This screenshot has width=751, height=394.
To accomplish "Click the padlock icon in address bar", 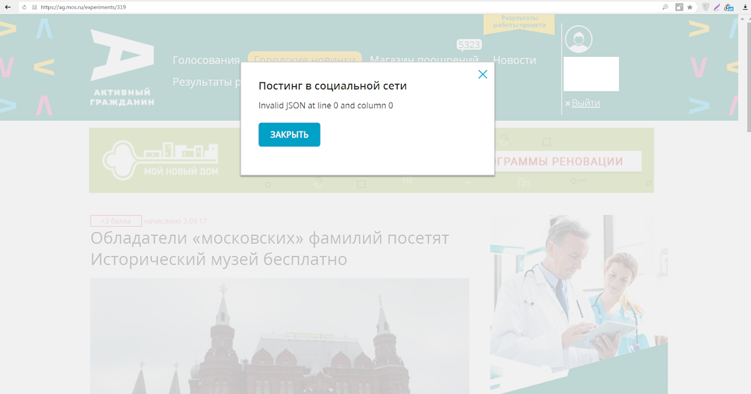I will click(678, 7).
